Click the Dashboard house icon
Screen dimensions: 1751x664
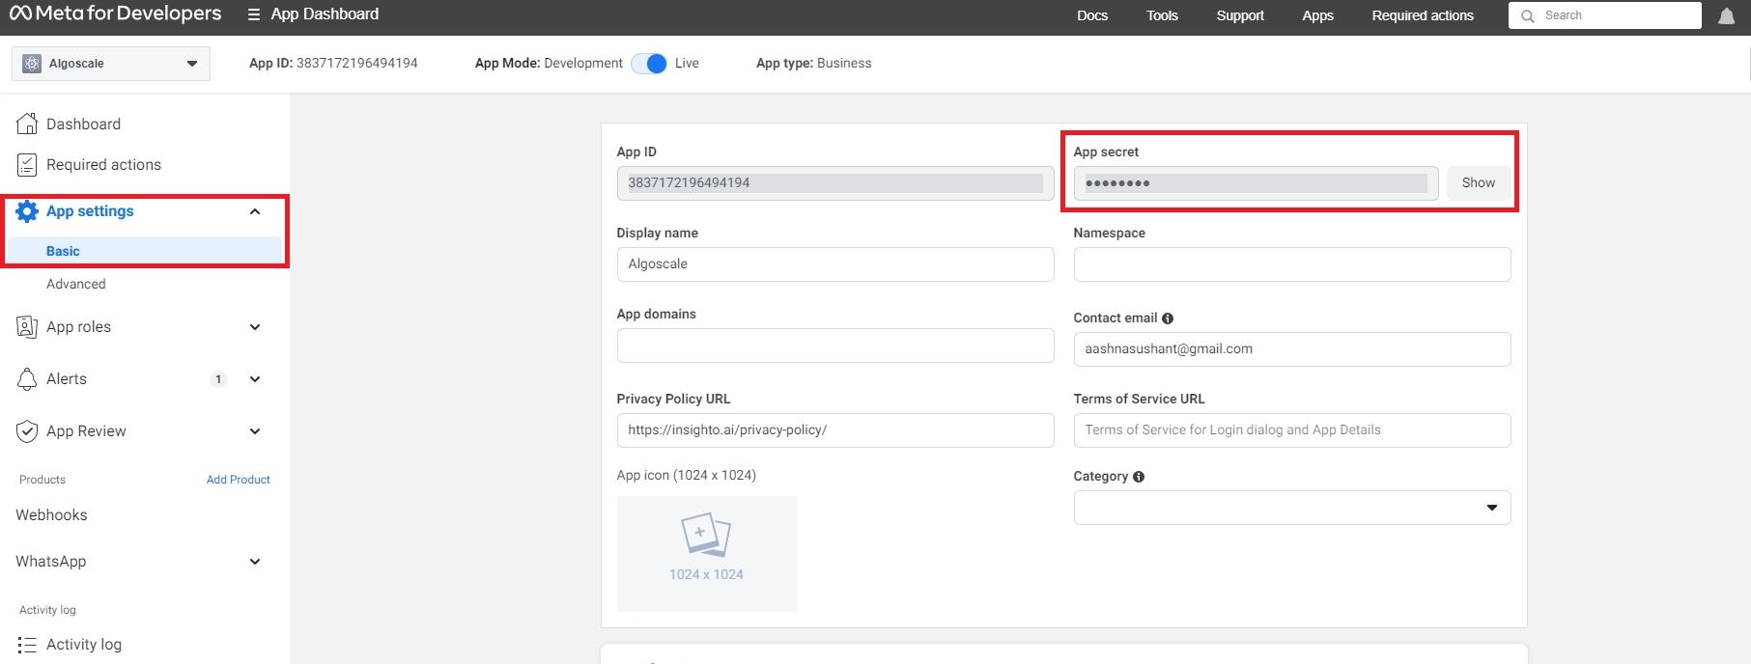(27, 124)
